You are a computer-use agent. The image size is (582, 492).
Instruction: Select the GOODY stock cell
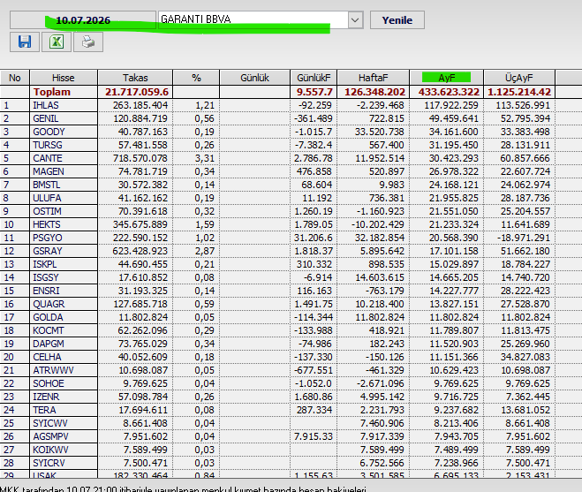(x=64, y=132)
